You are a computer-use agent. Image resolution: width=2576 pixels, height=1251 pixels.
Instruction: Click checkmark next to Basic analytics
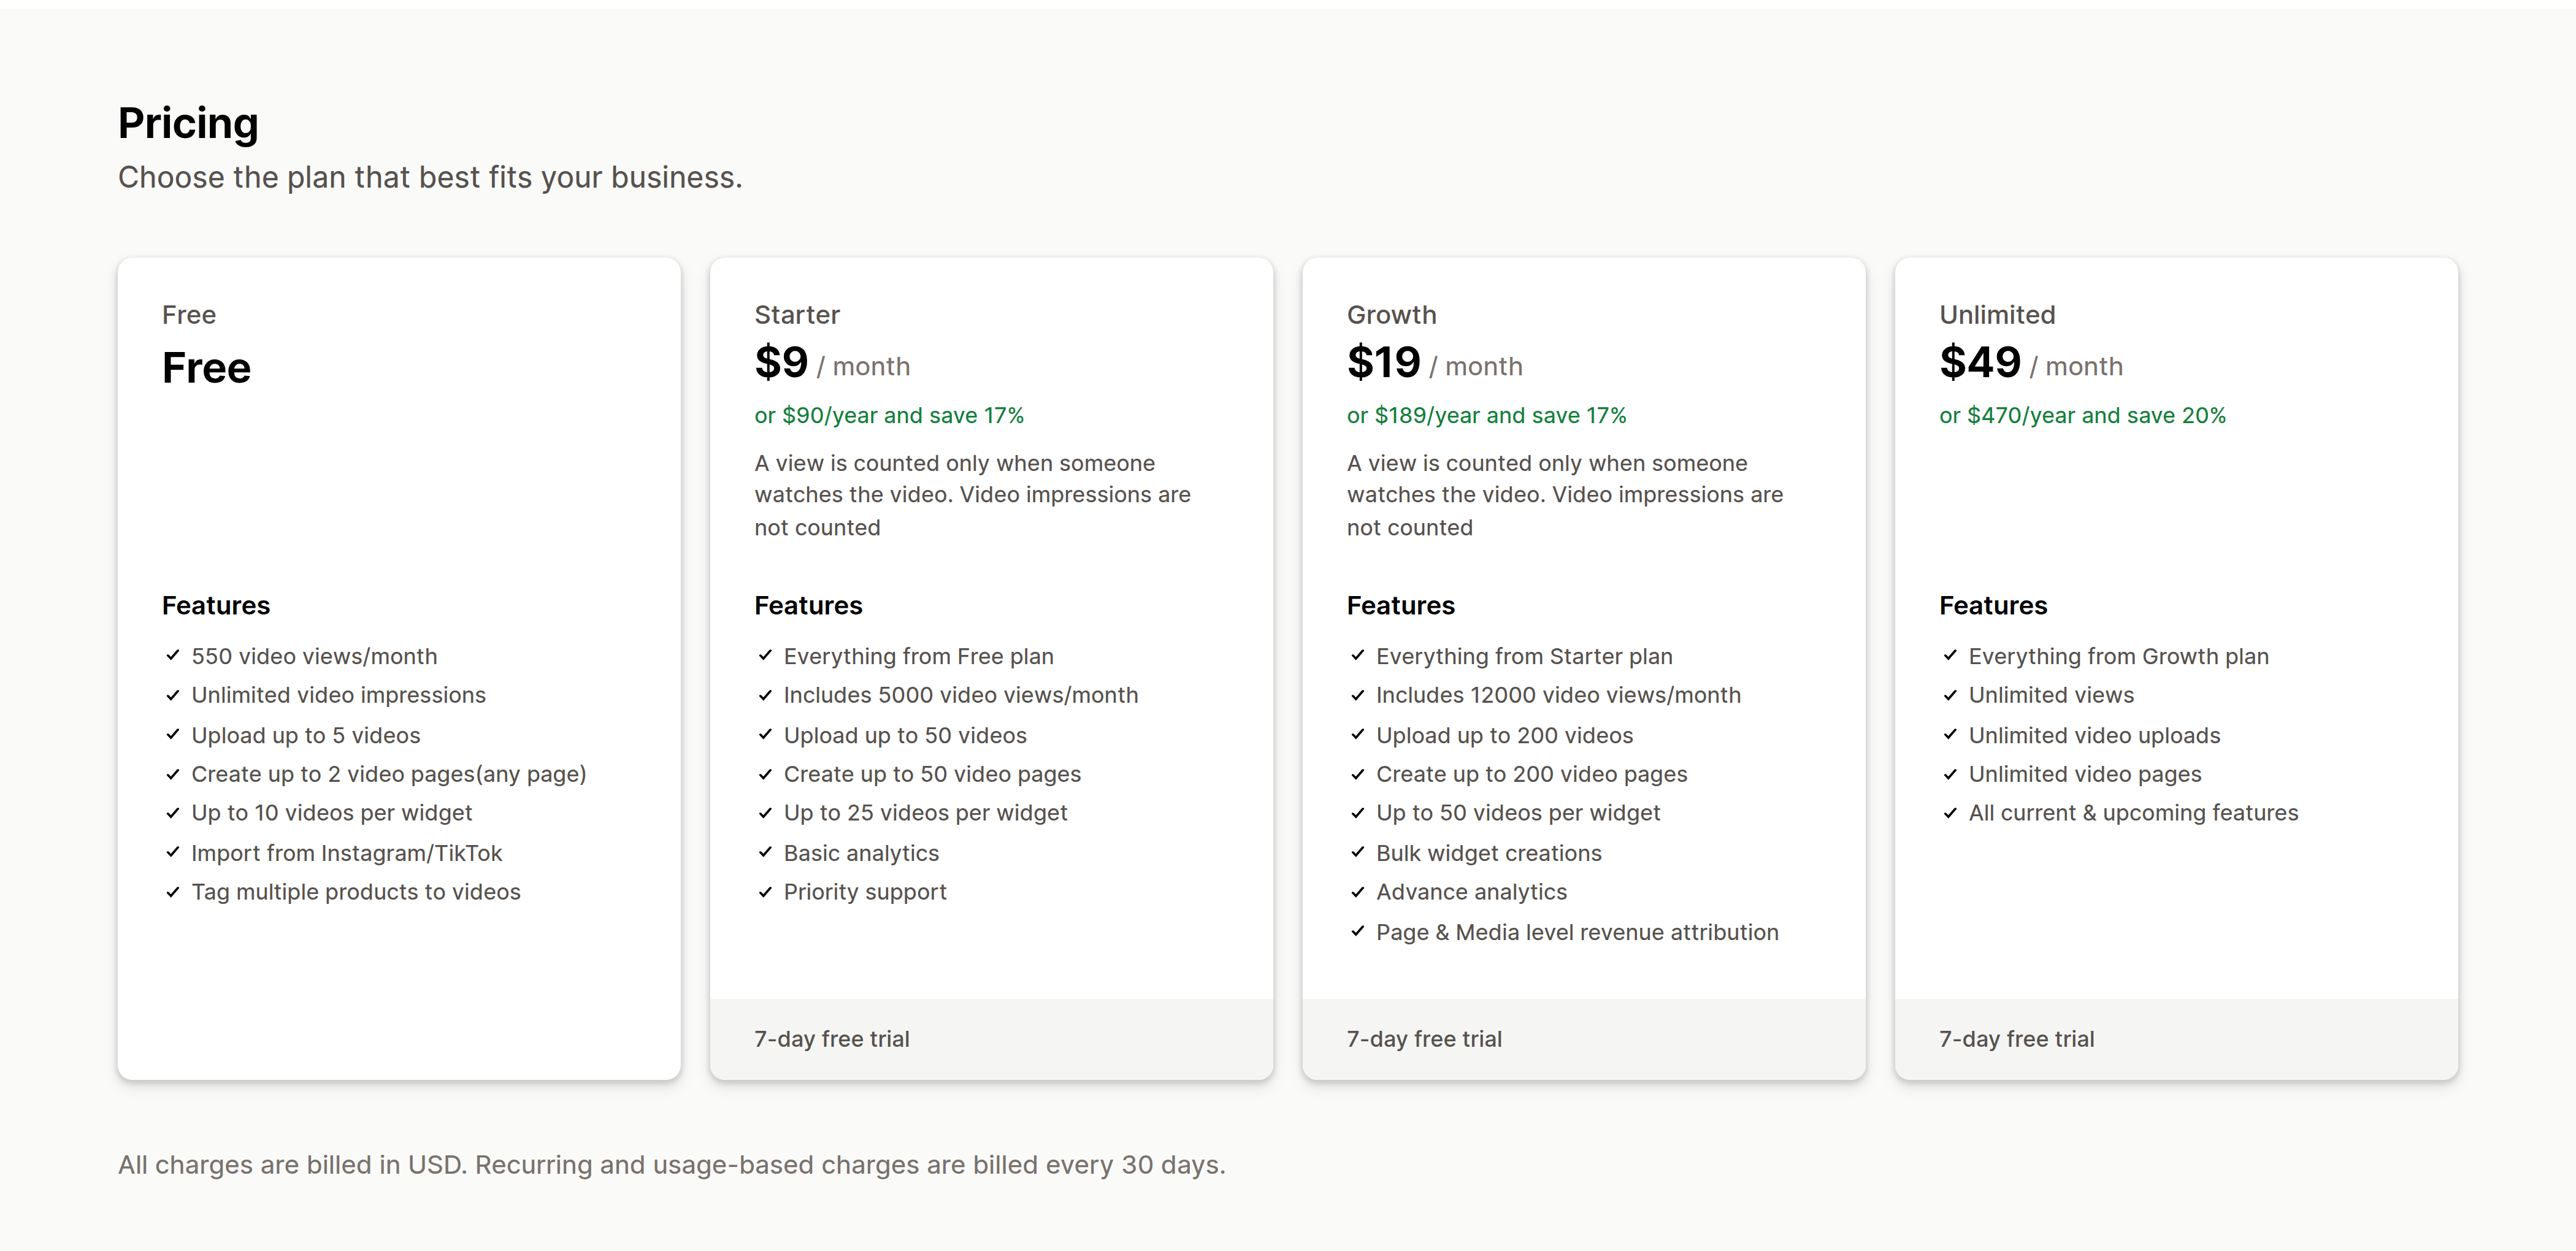(x=765, y=852)
